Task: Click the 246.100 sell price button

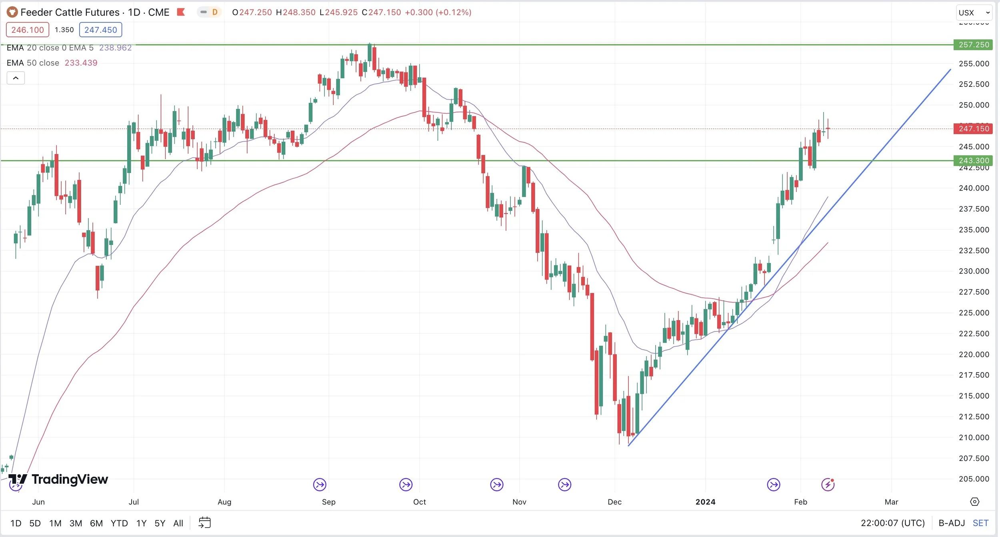Action: coord(28,30)
